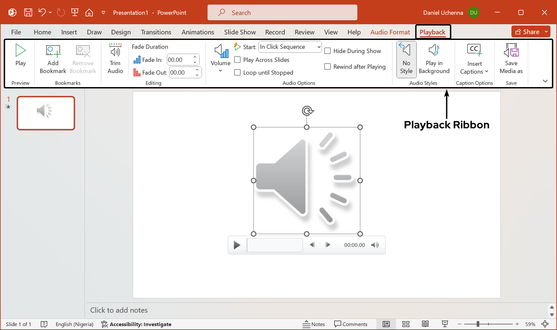The height and width of the screenshot is (330, 557).
Task: Click the Notes button in status bar
Action: (314, 324)
